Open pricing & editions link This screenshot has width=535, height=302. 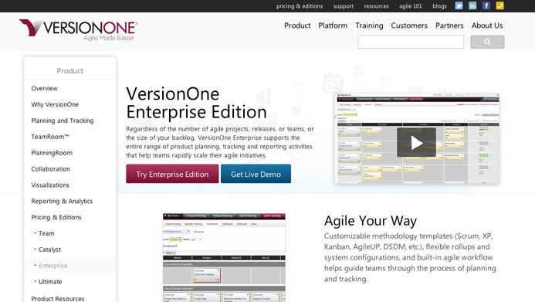(x=300, y=6)
